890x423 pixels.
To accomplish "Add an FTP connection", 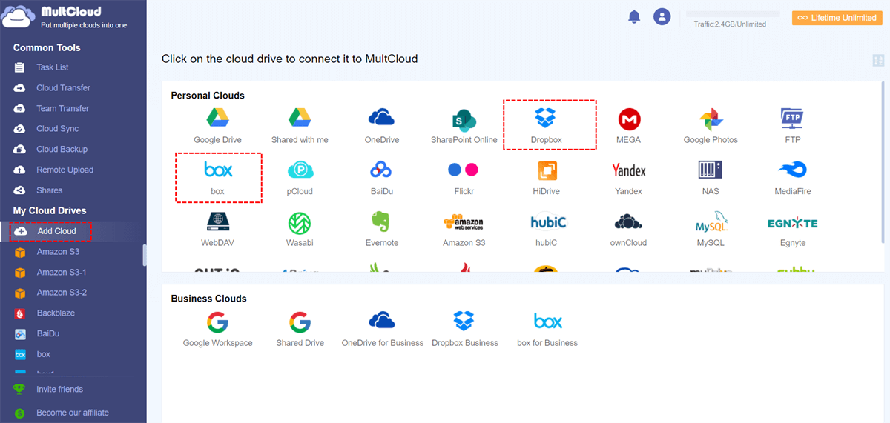I will [x=792, y=125].
